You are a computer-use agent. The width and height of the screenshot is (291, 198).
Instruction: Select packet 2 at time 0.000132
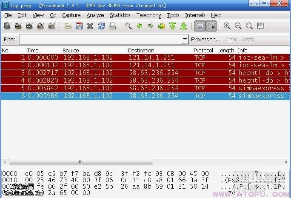point(145,65)
